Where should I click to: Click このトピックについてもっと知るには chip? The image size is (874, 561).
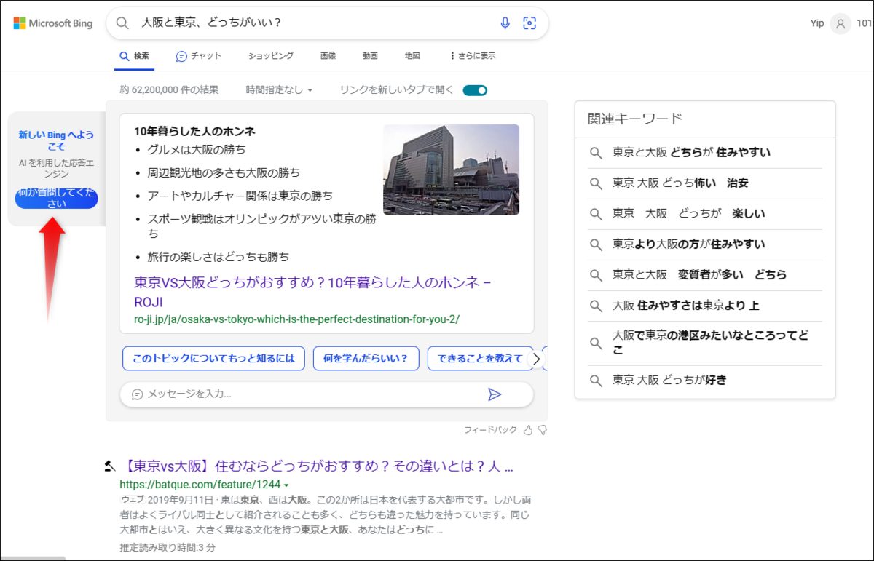click(213, 359)
